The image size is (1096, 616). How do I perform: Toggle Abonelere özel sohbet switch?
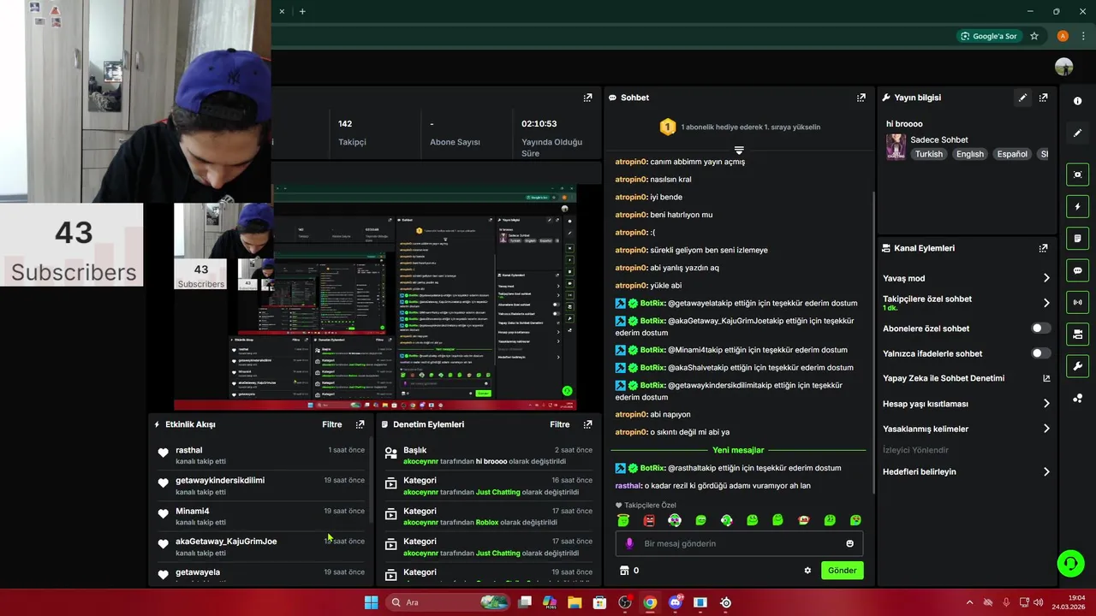tap(1040, 329)
